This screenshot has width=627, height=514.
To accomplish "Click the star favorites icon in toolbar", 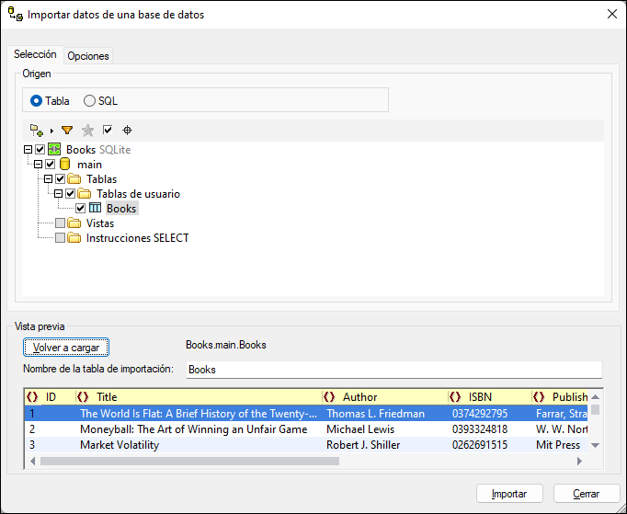I will [x=87, y=131].
